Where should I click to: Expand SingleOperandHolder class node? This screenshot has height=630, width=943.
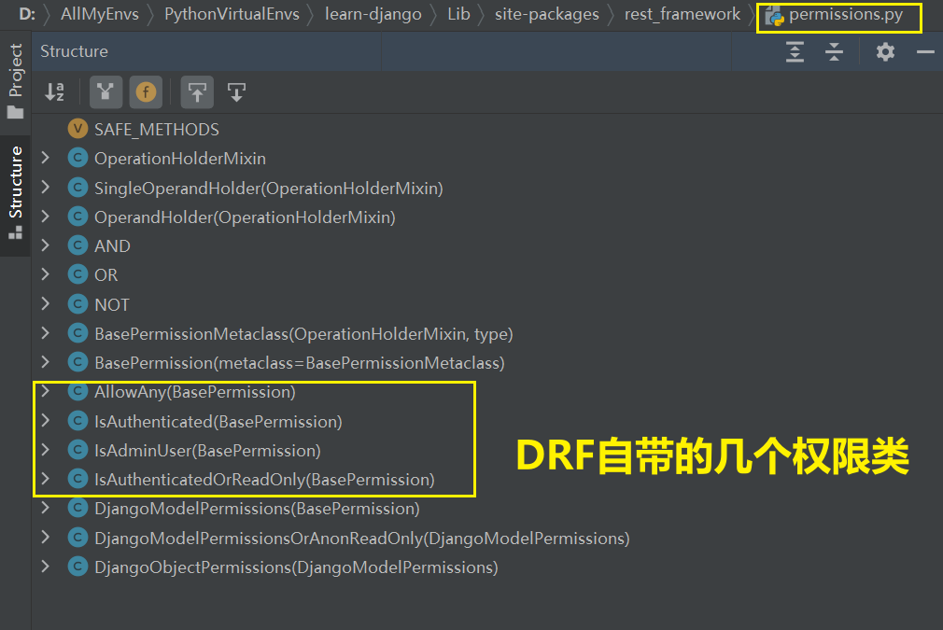click(46, 187)
